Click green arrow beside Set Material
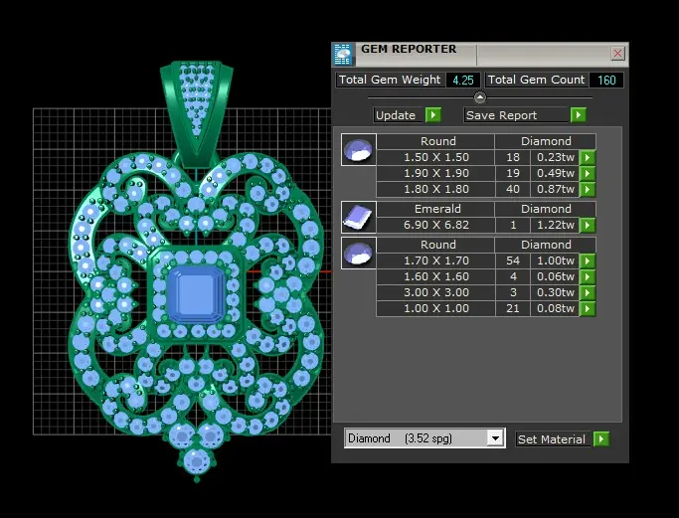Viewport: 679px width, 518px height. 601,438
